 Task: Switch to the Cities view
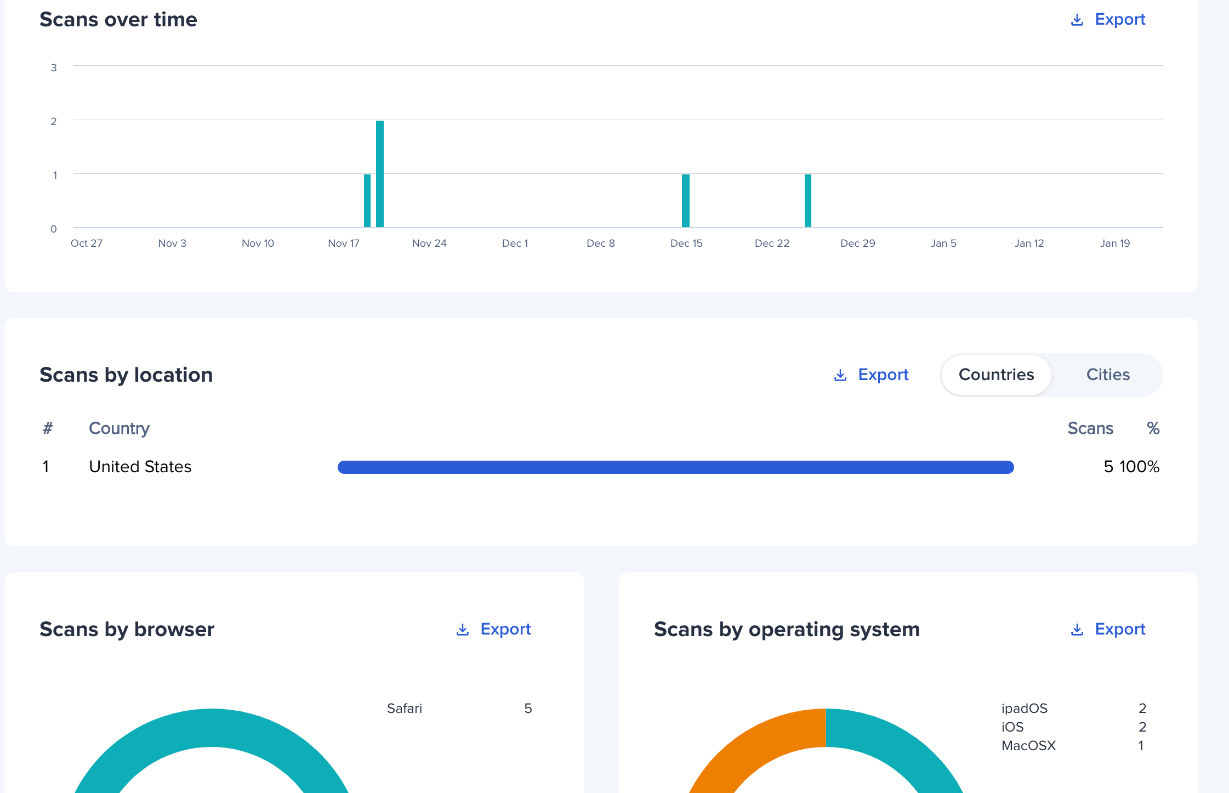click(1107, 375)
